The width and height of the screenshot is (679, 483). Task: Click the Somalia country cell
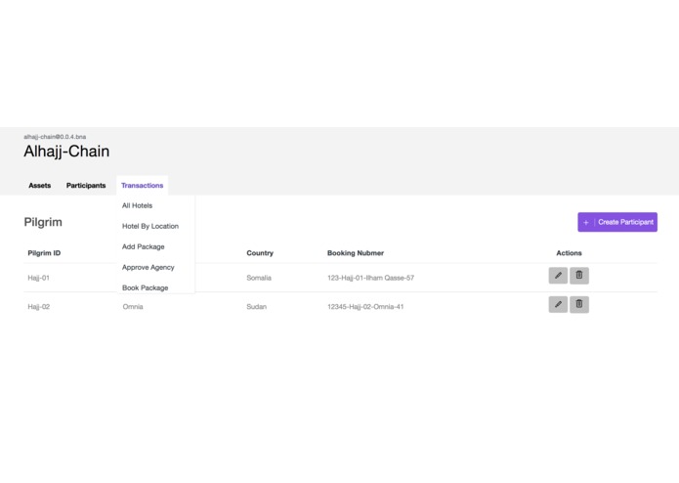click(x=259, y=278)
